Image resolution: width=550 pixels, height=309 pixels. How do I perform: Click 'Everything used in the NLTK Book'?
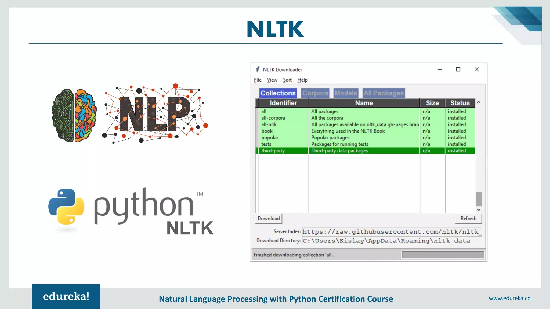[348, 131]
